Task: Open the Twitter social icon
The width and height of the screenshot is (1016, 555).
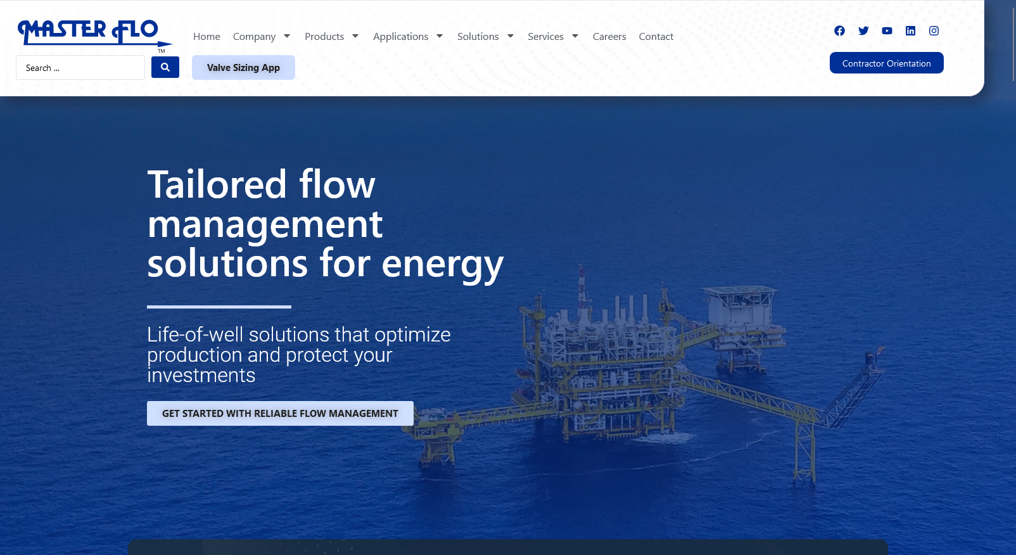Action: [863, 31]
